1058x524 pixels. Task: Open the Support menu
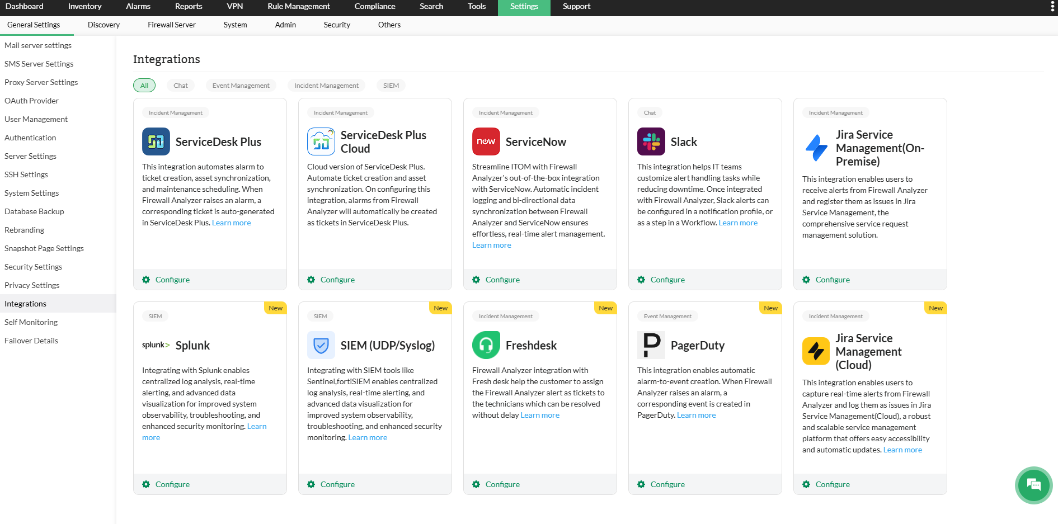(576, 7)
